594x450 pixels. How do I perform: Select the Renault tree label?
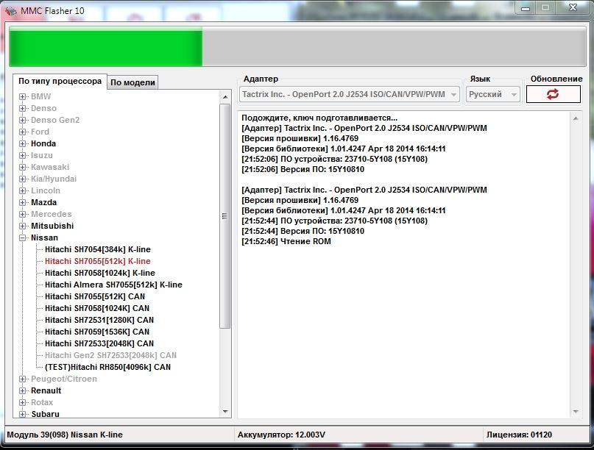pyautogui.click(x=46, y=390)
